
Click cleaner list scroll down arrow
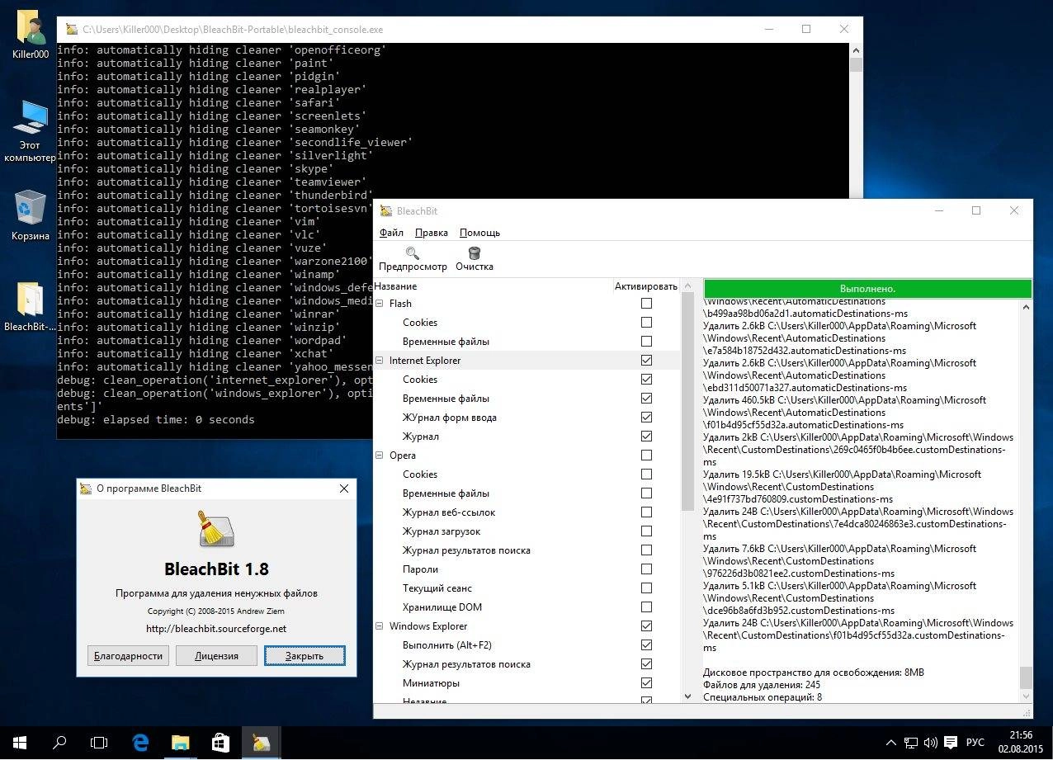(x=688, y=696)
